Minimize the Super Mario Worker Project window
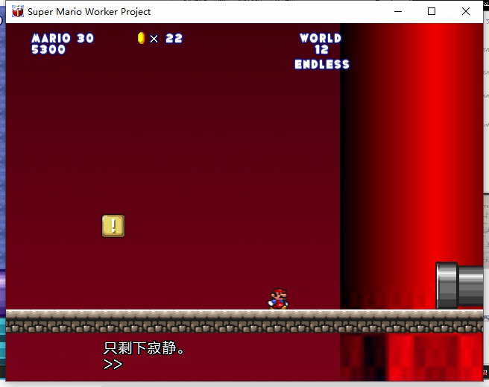 click(398, 11)
